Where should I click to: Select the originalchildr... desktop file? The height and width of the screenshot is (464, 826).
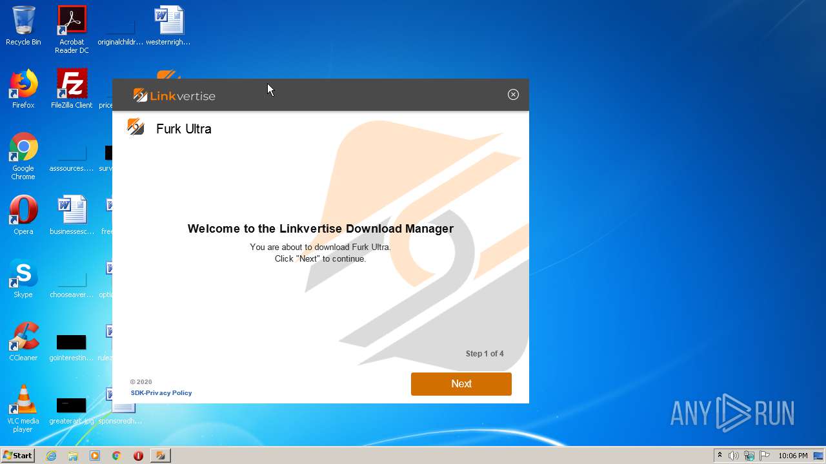[120, 30]
